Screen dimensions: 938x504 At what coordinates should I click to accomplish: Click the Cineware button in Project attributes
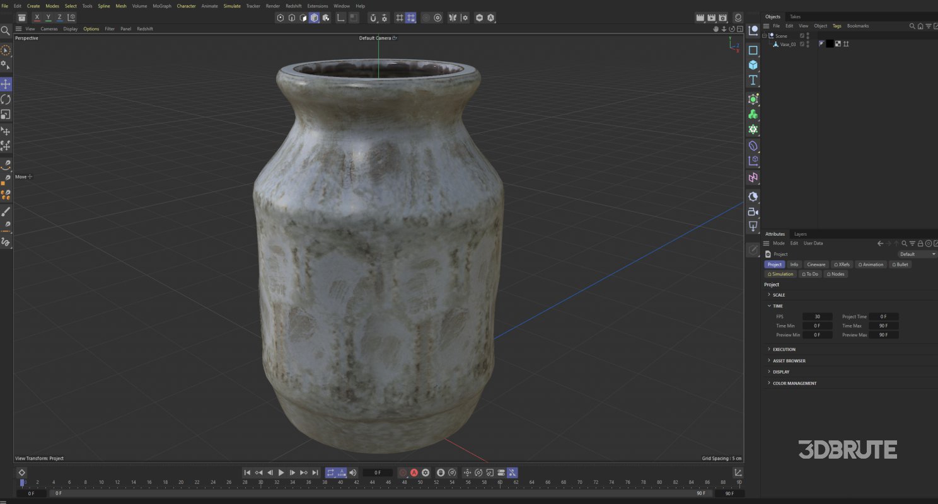tap(816, 264)
